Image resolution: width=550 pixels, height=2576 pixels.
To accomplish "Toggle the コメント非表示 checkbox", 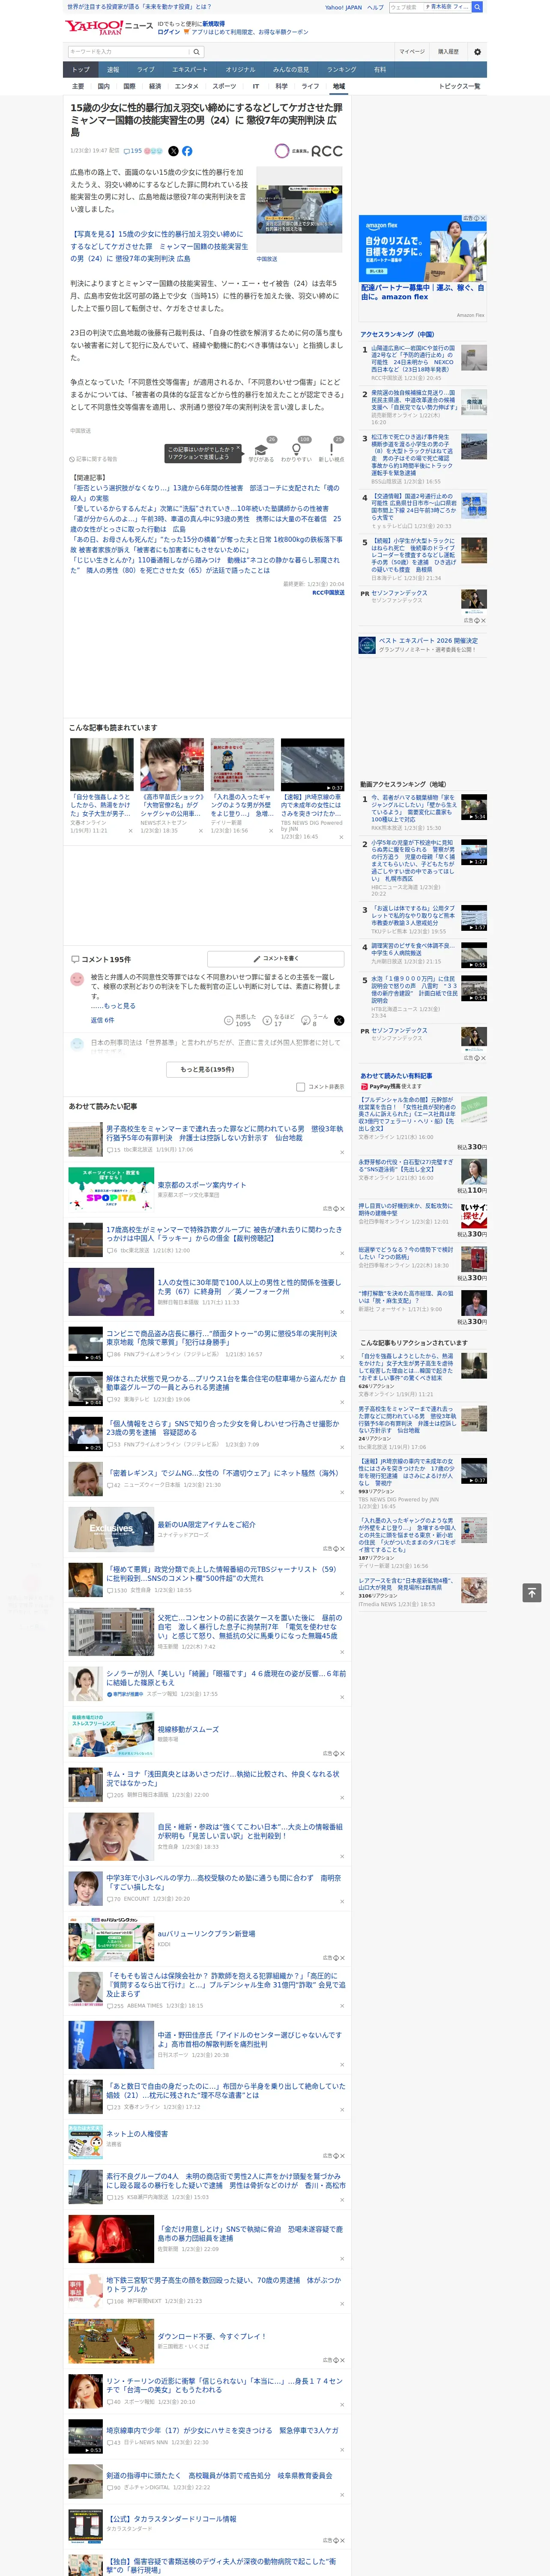I will pos(300,1087).
